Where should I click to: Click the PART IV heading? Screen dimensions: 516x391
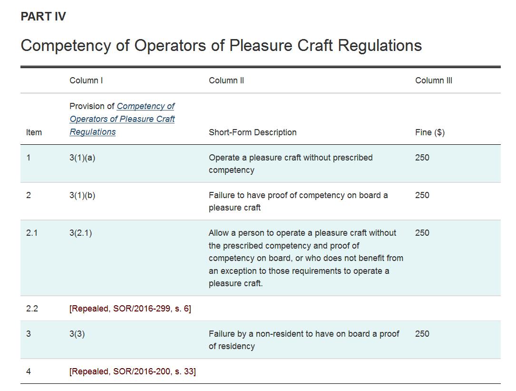tap(43, 17)
